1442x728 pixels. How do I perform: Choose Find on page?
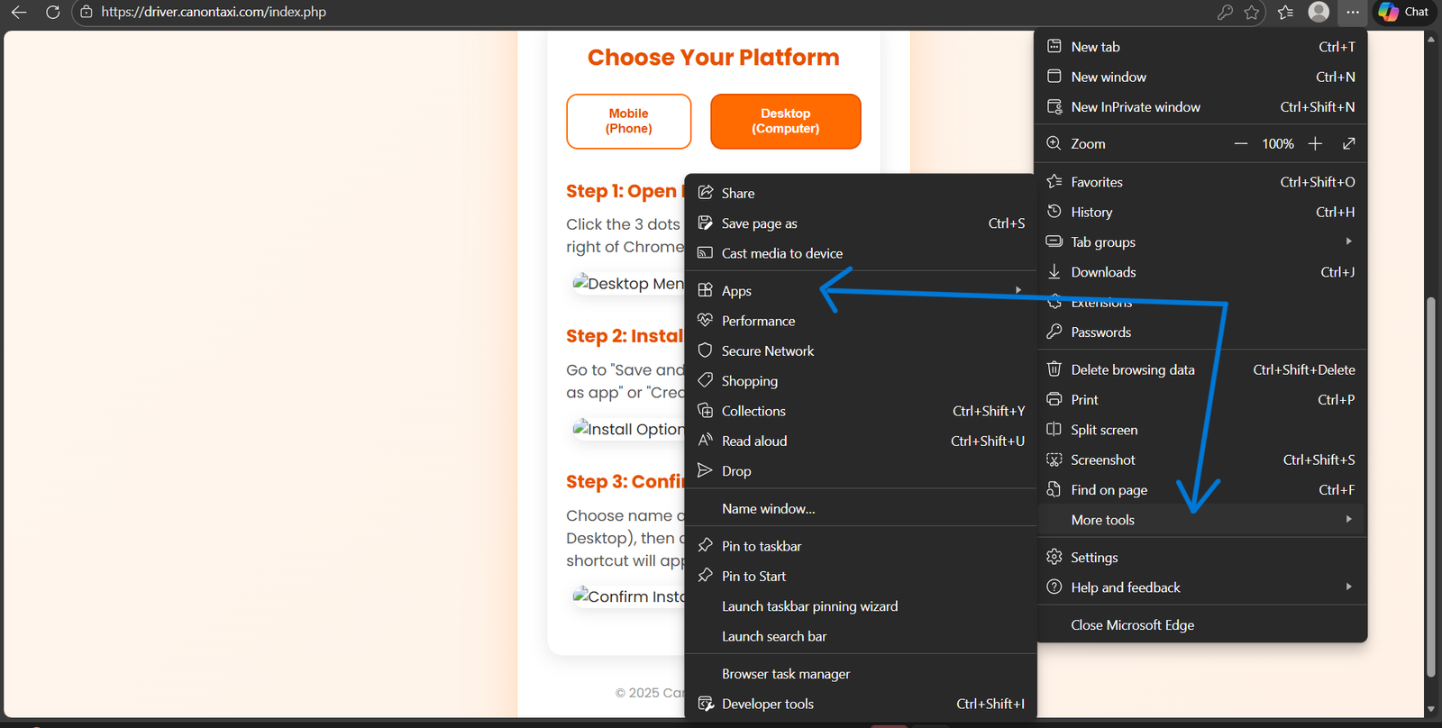pyautogui.click(x=1201, y=490)
